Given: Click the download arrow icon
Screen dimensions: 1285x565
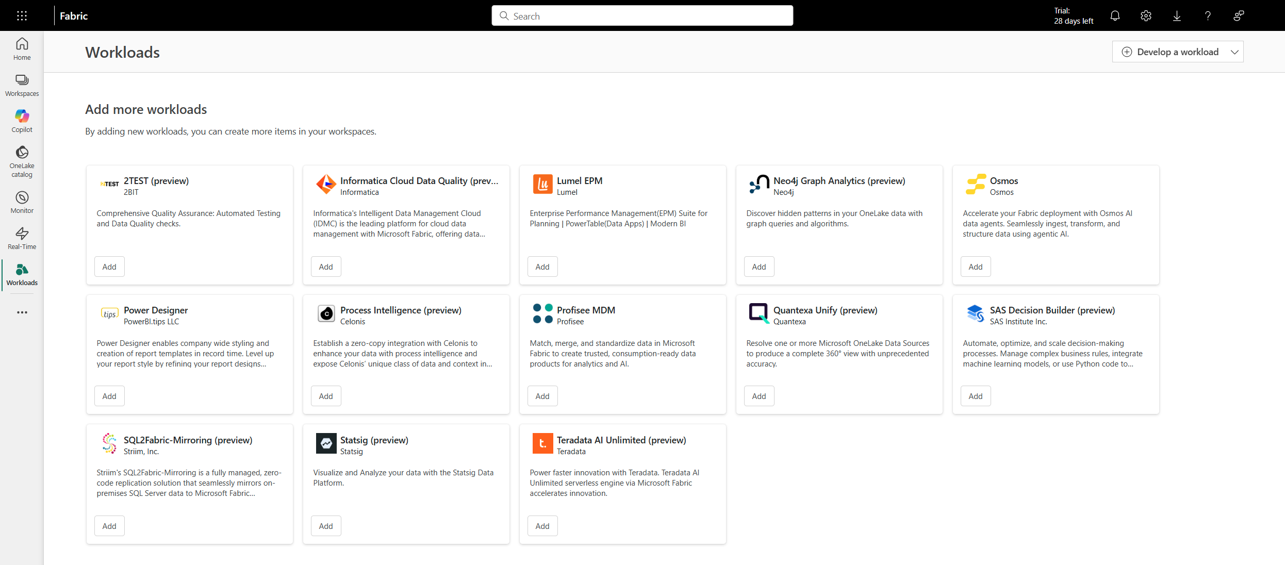Looking at the screenshot, I should point(1177,15).
